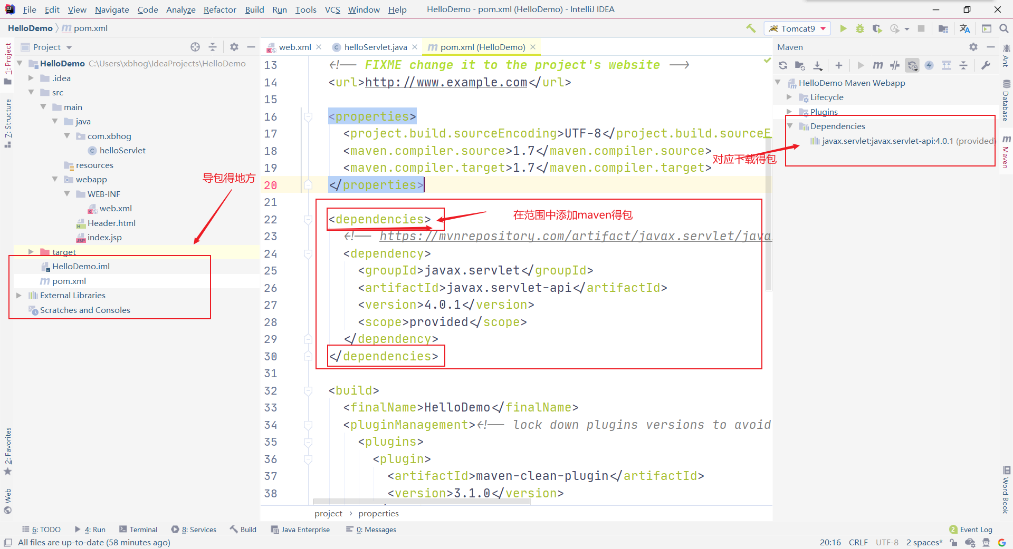Toggle Skip Tests mode lightning icon

coord(929,65)
